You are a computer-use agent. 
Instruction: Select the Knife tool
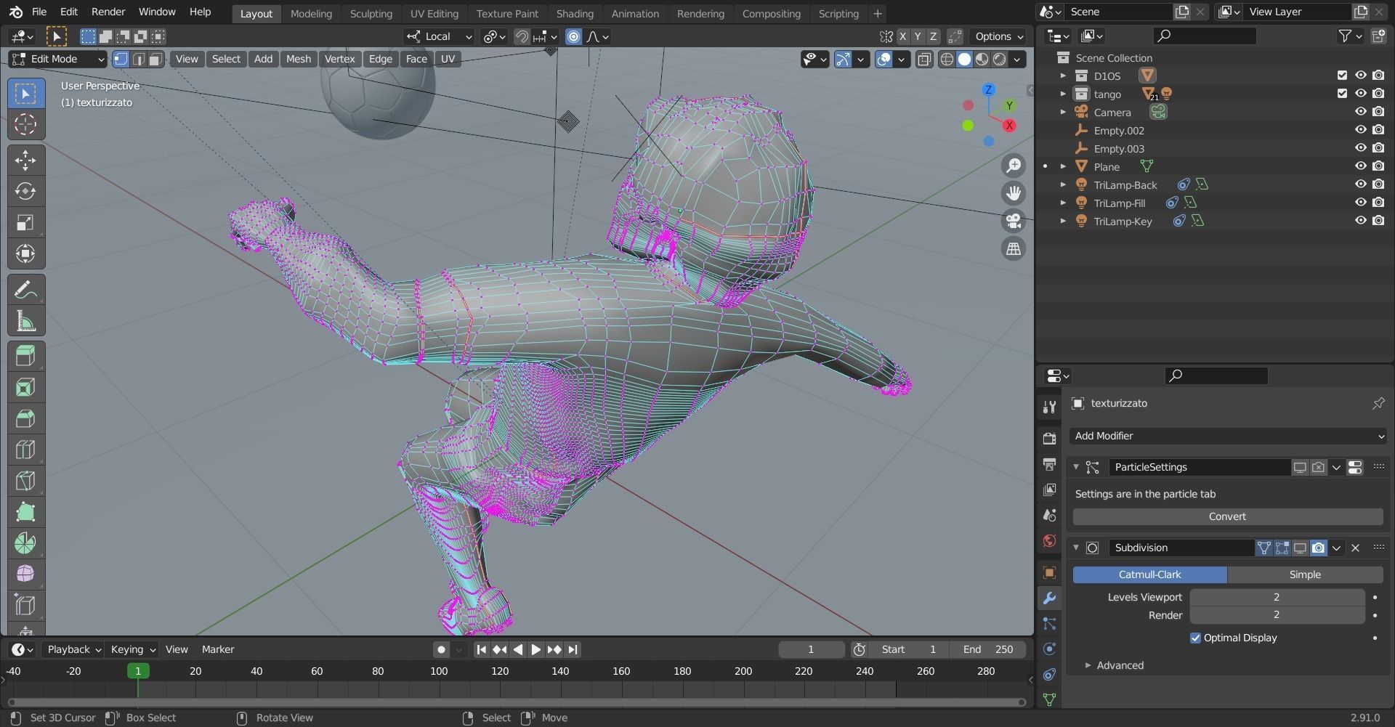25,481
